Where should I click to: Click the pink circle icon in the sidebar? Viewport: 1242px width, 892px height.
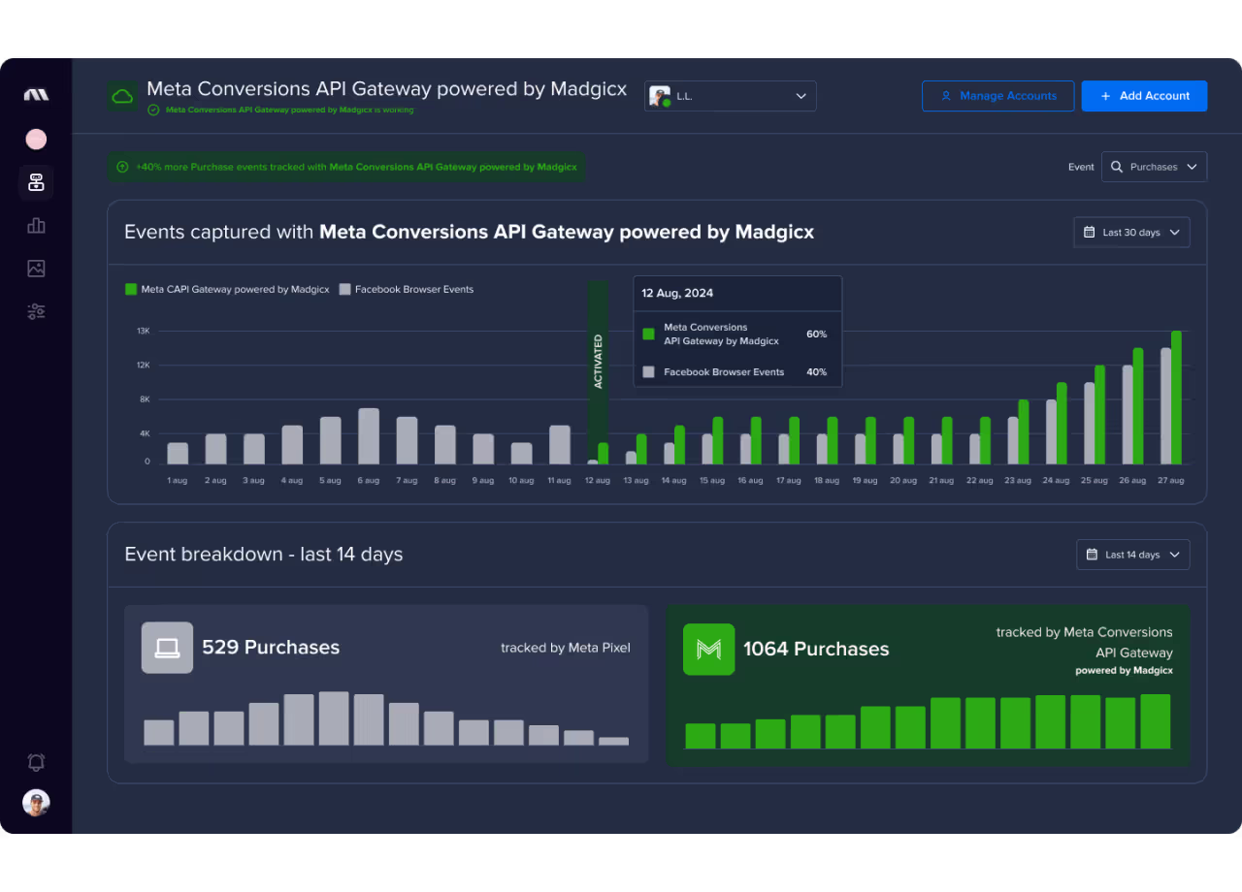coord(36,140)
